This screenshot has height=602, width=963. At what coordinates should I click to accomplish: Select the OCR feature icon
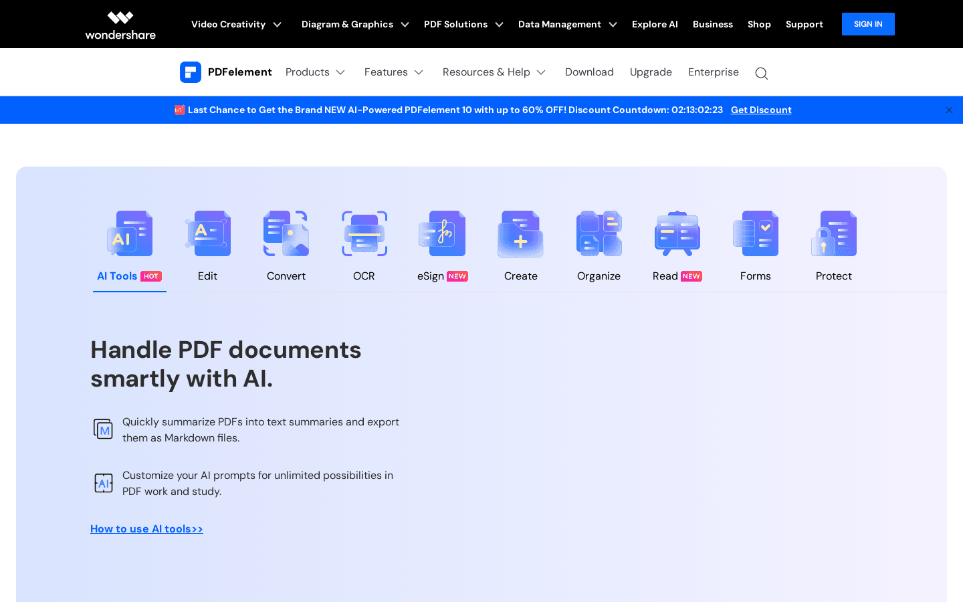364,233
